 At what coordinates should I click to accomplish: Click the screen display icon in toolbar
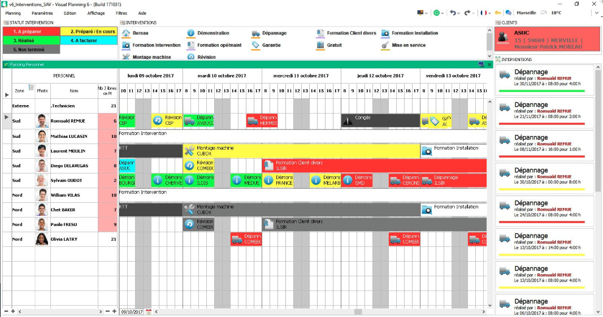tap(420, 12)
